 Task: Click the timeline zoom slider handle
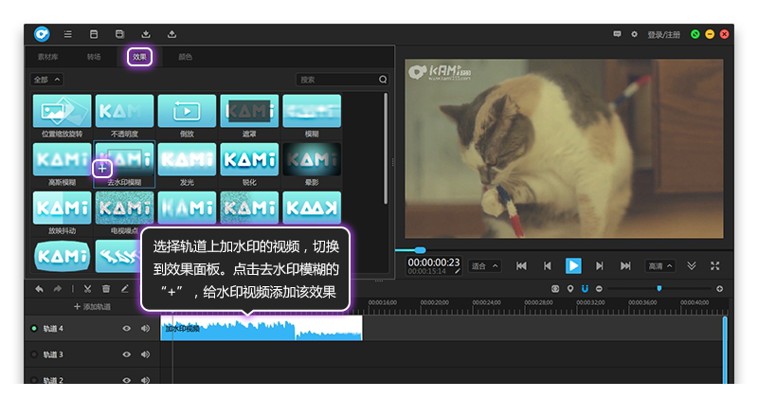click(x=659, y=288)
